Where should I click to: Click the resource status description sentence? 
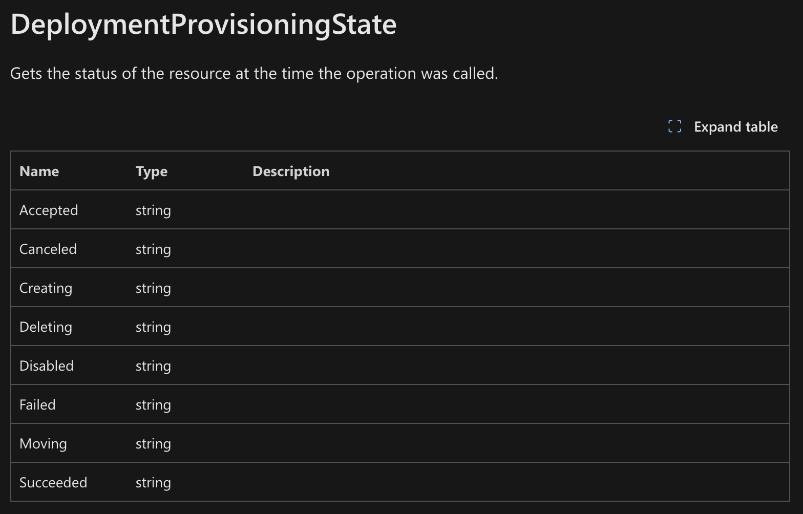pos(254,73)
